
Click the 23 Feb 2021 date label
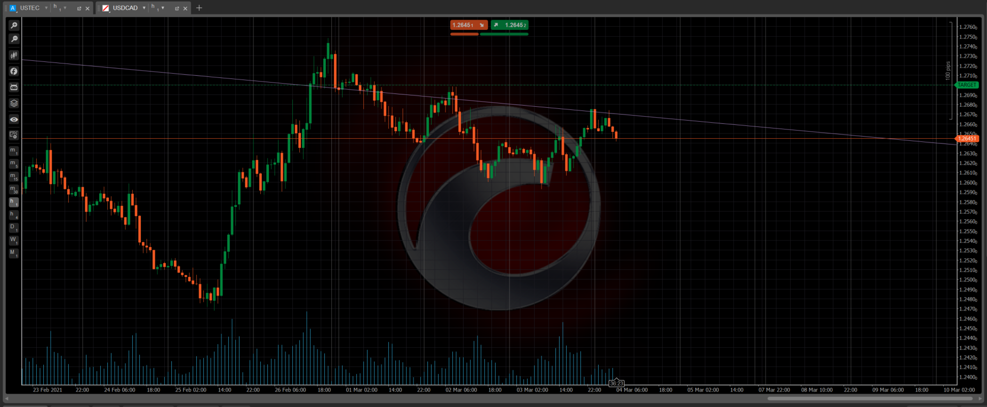(x=47, y=390)
